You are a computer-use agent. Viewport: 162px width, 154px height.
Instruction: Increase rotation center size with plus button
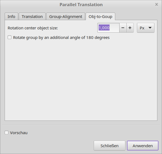pyautogui.click(x=130, y=28)
